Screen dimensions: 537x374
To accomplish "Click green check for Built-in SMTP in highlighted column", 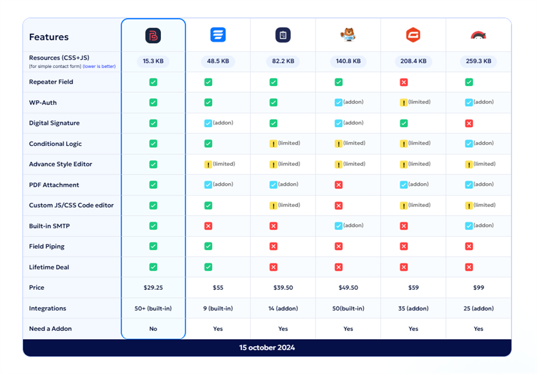I will pos(153,226).
